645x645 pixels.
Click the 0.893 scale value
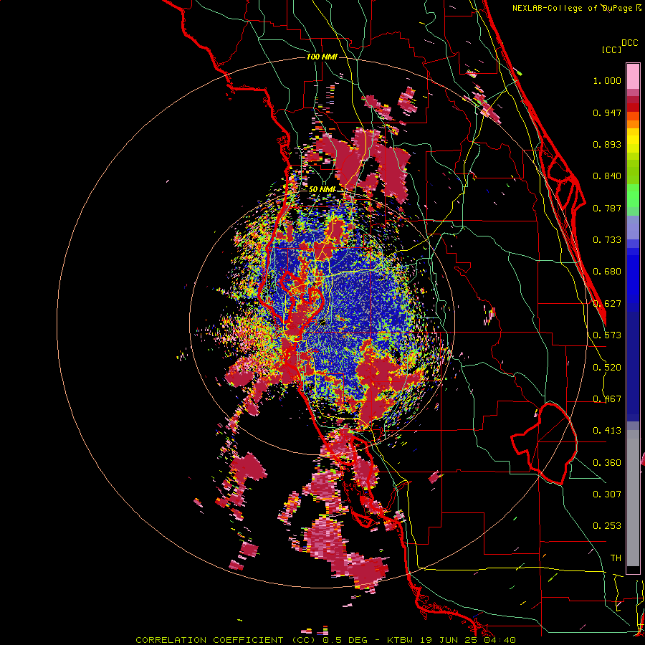tap(607, 144)
